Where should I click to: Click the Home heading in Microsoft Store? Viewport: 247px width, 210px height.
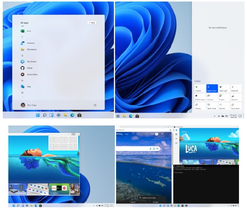click(x=184, y=132)
